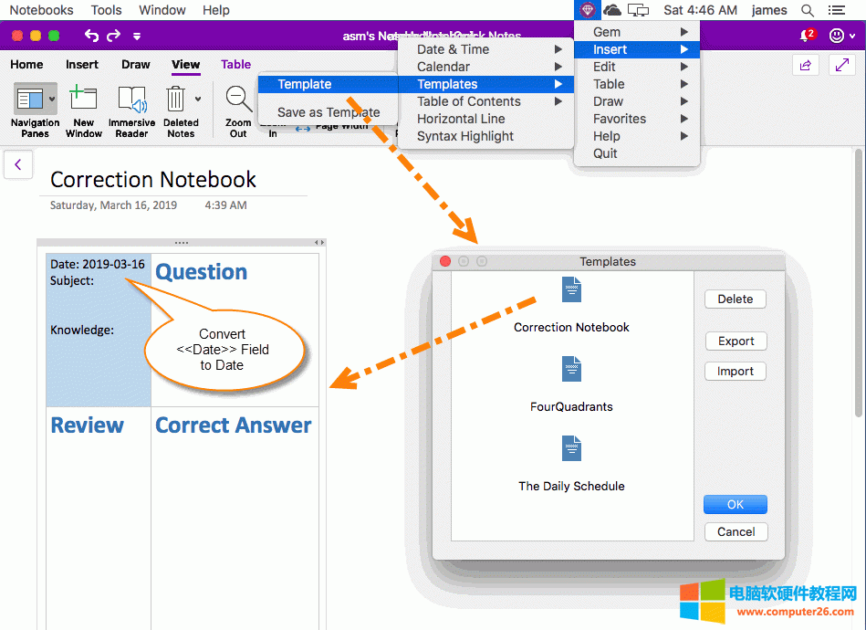Open Deleted Notes trash icon
866x630 pixels.
[175, 99]
